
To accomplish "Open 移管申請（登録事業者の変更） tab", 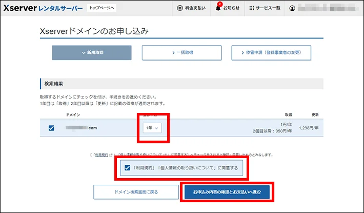I will (x=271, y=53).
